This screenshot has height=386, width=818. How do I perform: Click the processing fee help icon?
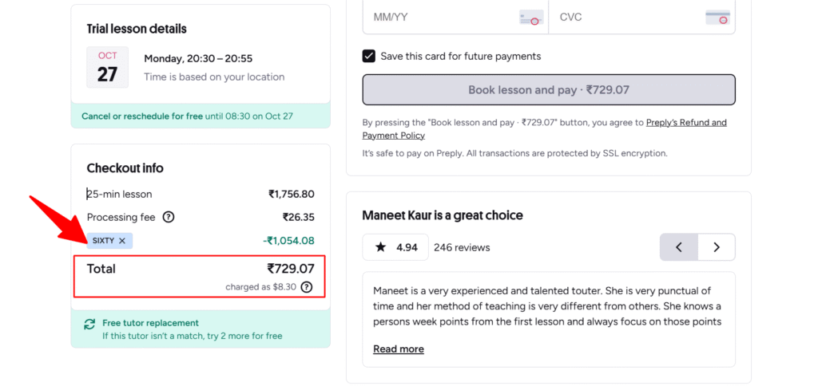[x=169, y=217]
